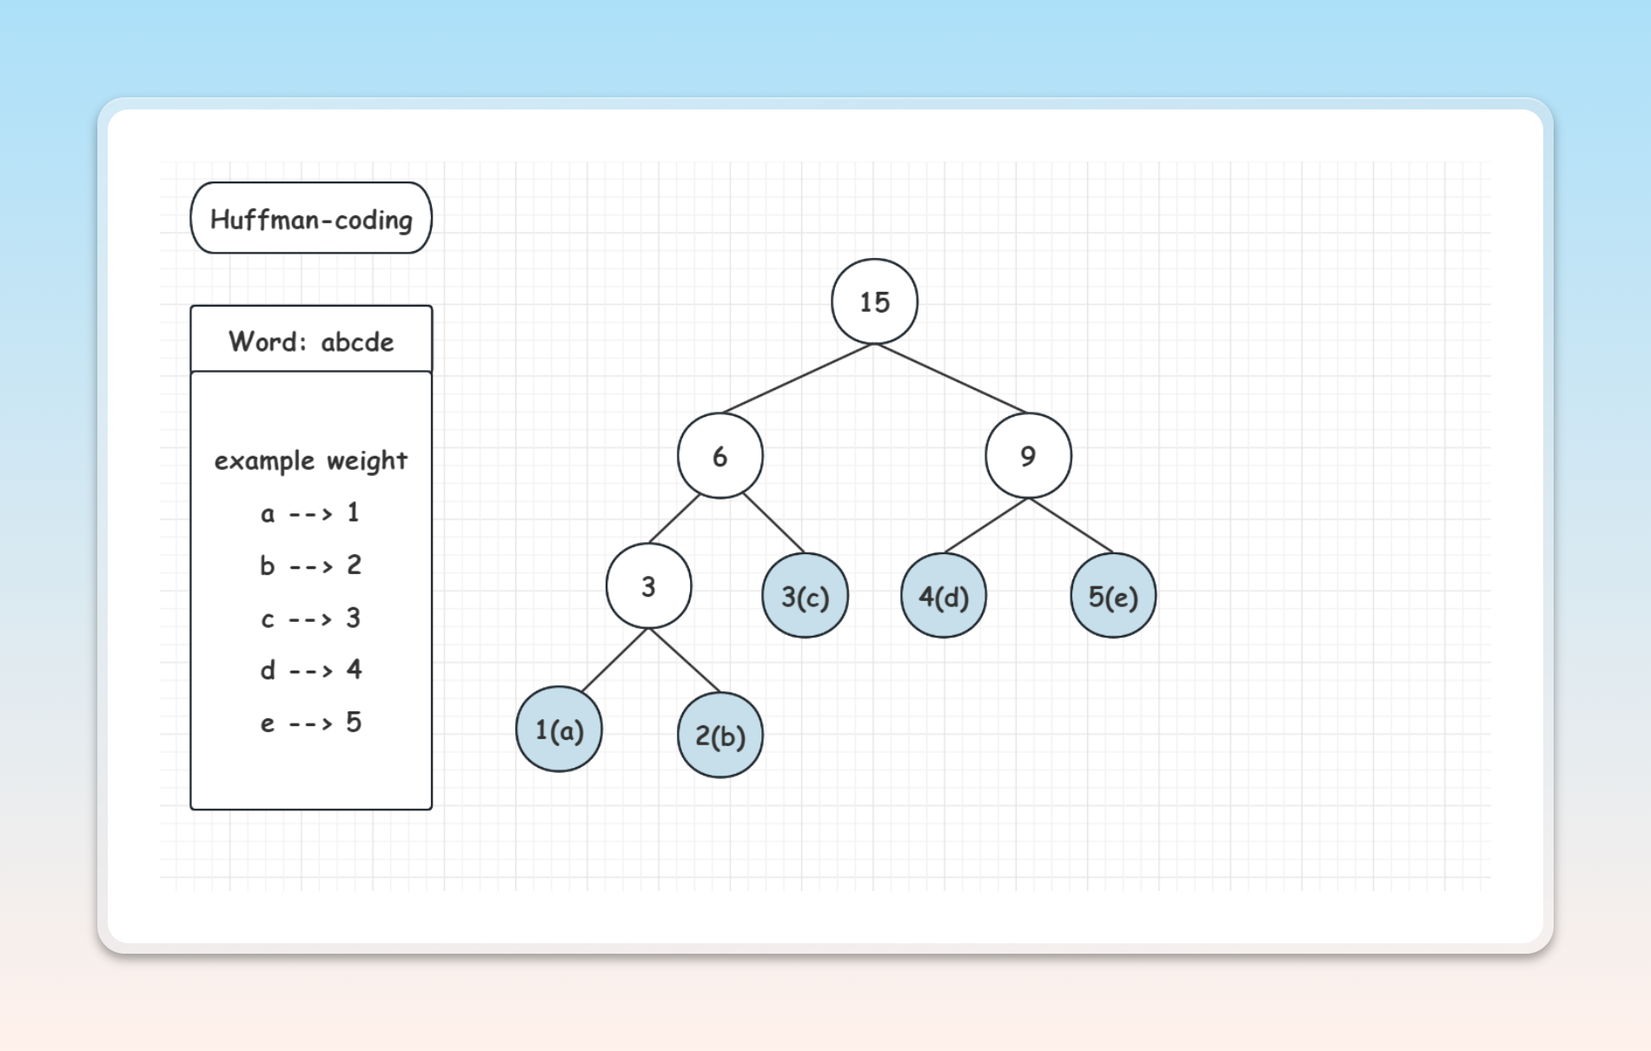
Task: Click the 'example weight' label
Action: 311,460
